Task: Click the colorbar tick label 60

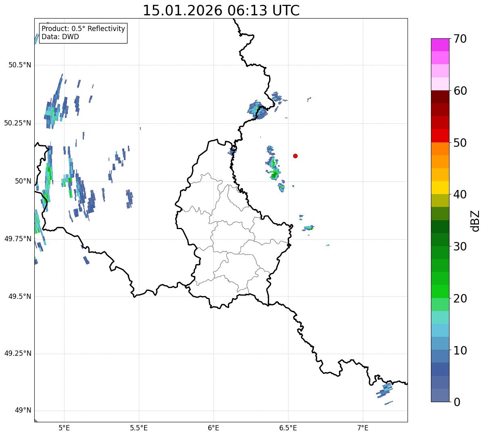Action: [460, 91]
